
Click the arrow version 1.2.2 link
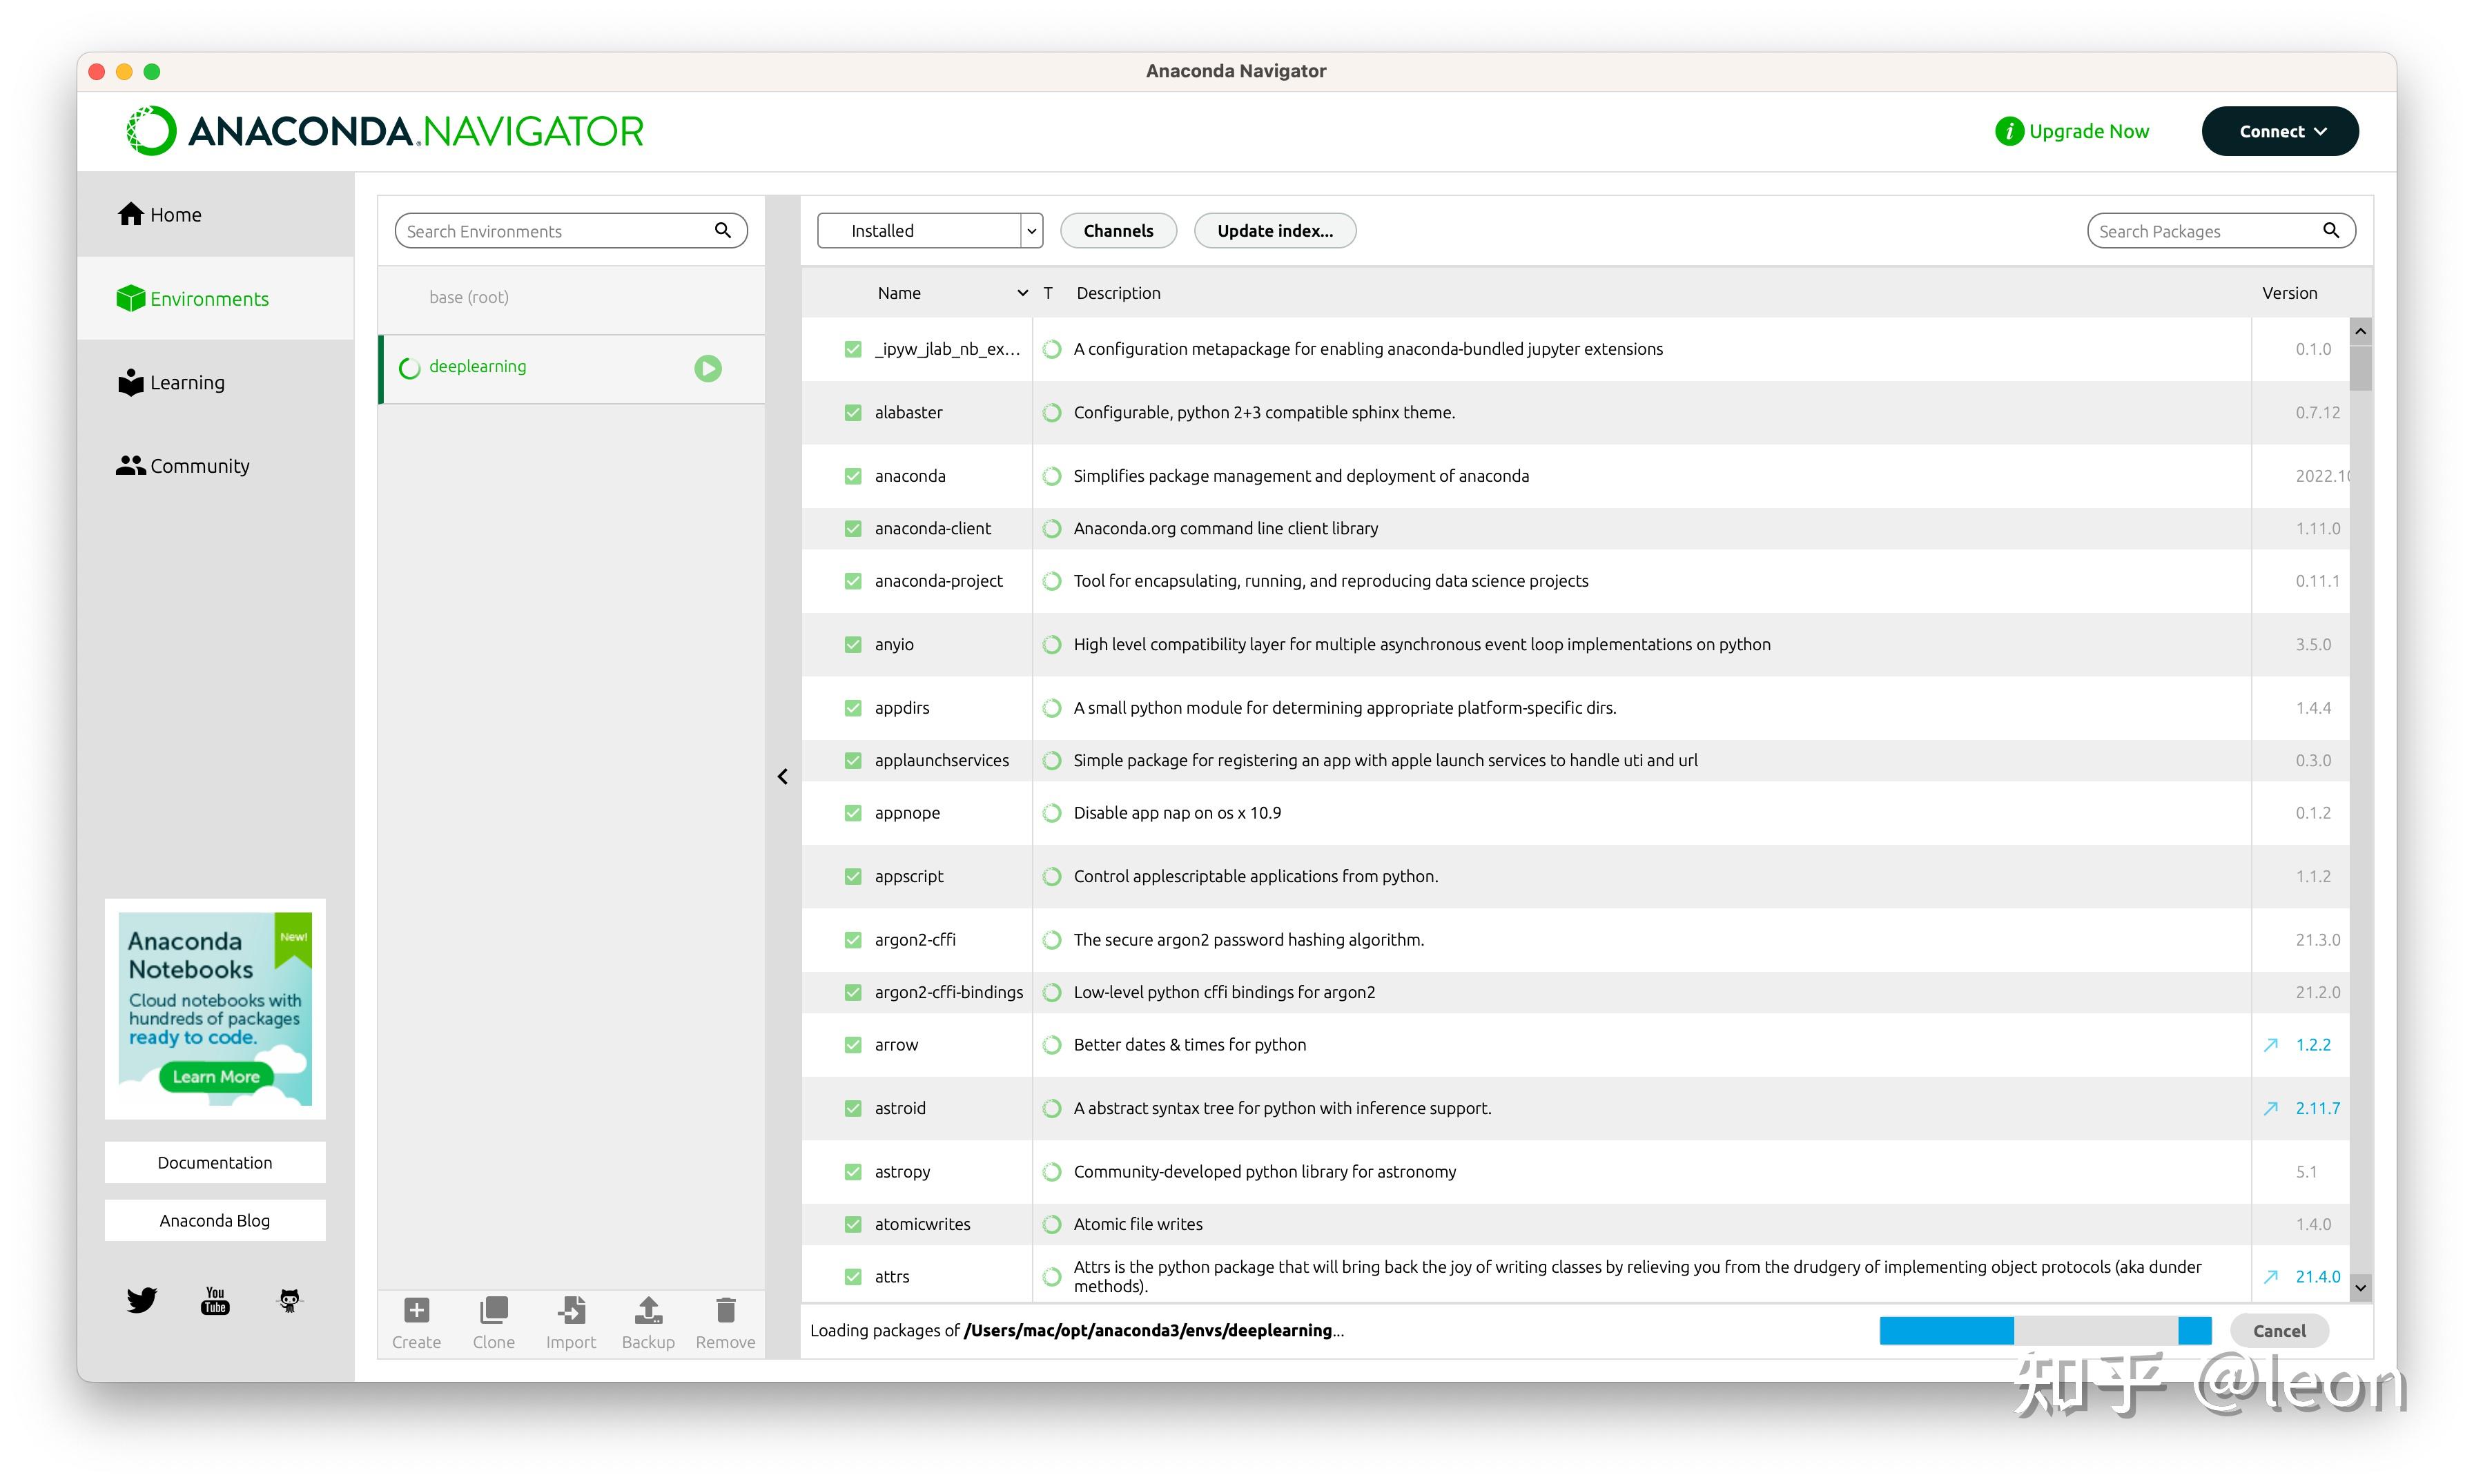click(x=2313, y=1045)
